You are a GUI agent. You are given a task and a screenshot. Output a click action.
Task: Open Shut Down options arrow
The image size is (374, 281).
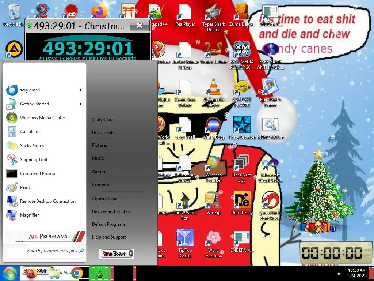click(x=131, y=254)
